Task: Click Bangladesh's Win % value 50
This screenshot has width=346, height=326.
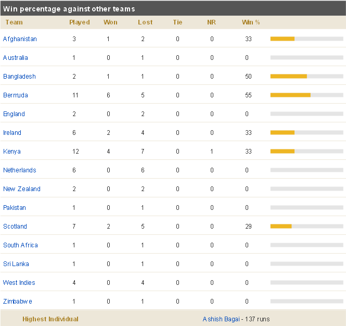Action: point(249,77)
